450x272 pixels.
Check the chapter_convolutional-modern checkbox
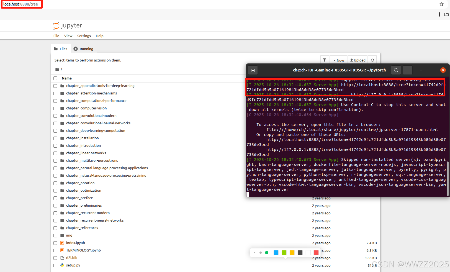(x=55, y=116)
